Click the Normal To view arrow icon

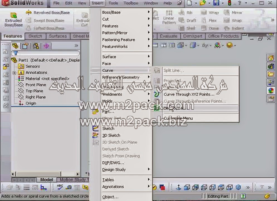179,187
